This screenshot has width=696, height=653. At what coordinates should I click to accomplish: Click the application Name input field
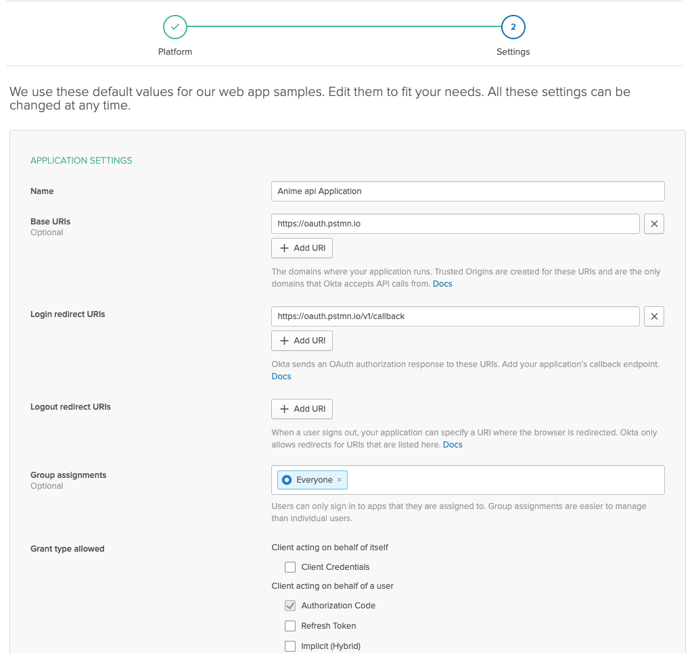[467, 191]
